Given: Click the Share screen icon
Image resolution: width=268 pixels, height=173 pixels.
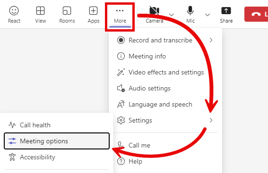Looking at the screenshot, I should pyautogui.click(x=226, y=11).
